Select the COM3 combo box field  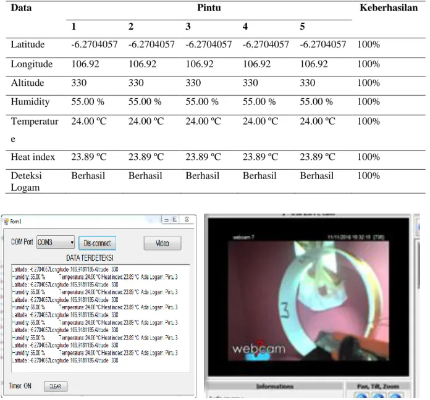pyautogui.click(x=56, y=243)
